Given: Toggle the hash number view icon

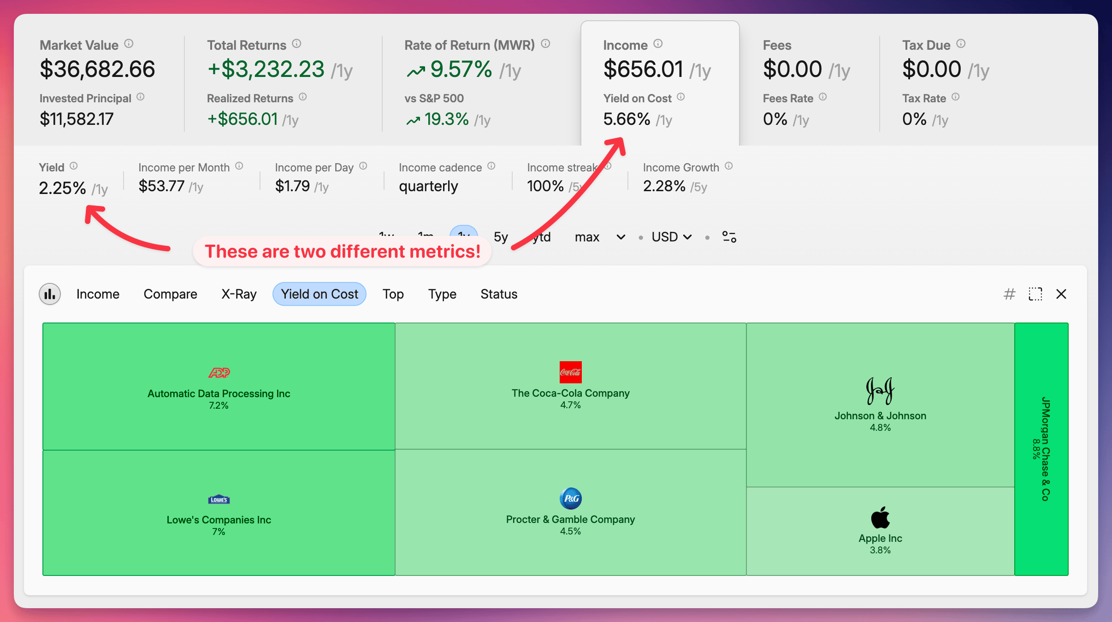Looking at the screenshot, I should click(1010, 294).
